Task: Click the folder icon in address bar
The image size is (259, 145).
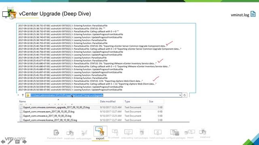Action: (28, 95)
